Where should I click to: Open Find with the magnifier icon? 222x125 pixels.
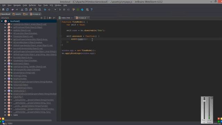35,10
